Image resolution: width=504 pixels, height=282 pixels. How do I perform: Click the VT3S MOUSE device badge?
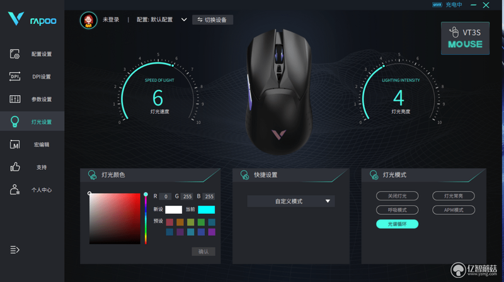point(465,38)
